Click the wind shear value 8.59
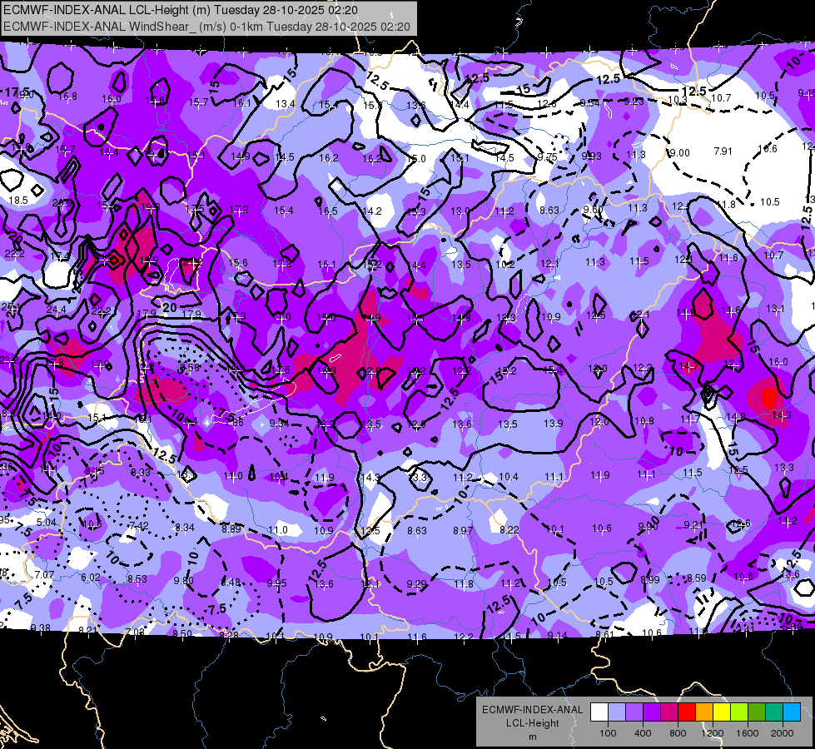 click(697, 578)
